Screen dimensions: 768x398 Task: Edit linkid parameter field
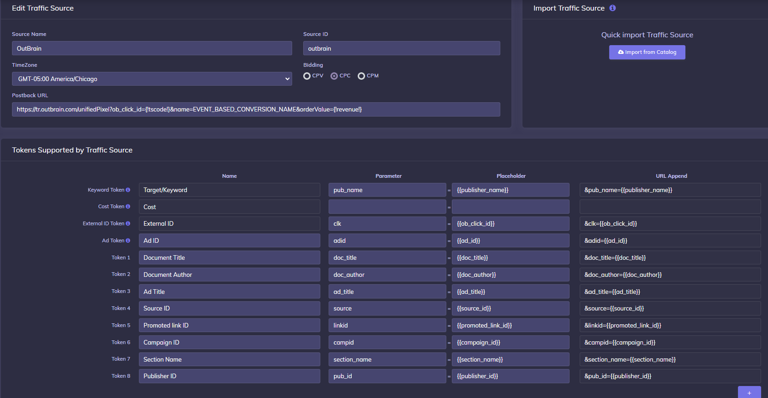pyautogui.click(x=387, y=325)
